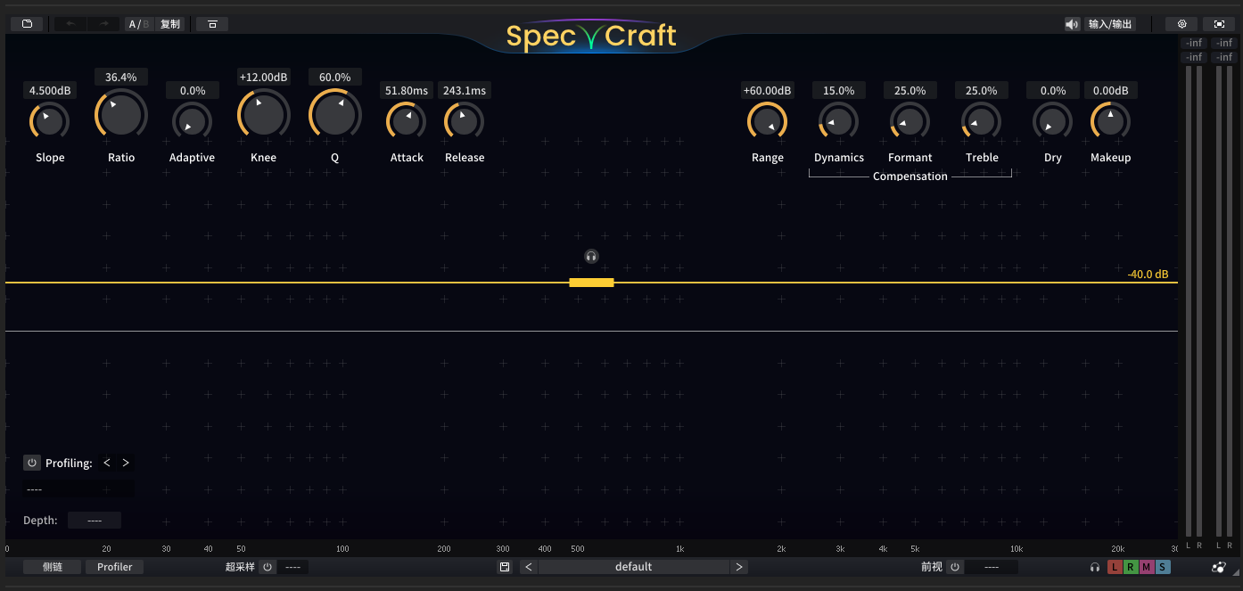Viewport: 1243px width, 591px height.
Task: Toggle the 超采样 oversampling power button
Action: [267, 567]
